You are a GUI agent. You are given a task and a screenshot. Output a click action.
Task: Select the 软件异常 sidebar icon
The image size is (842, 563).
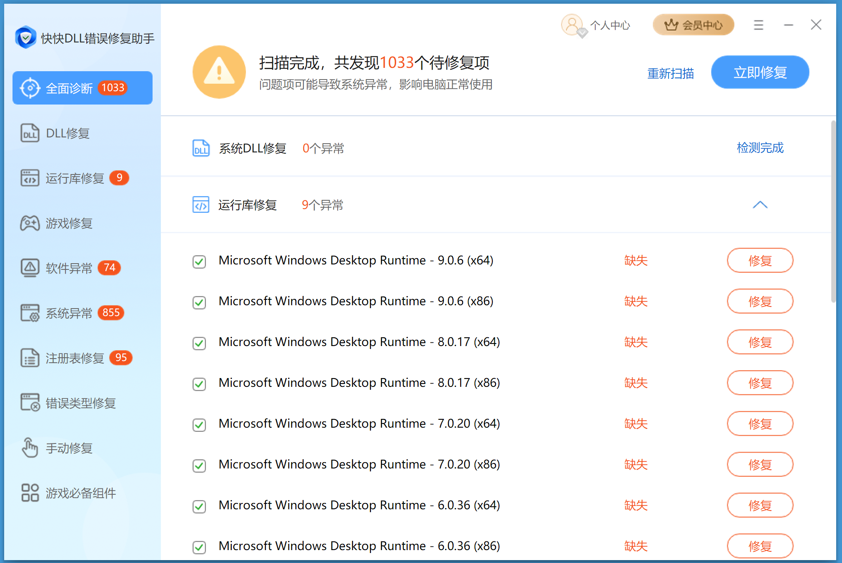(x=30, y=268)
